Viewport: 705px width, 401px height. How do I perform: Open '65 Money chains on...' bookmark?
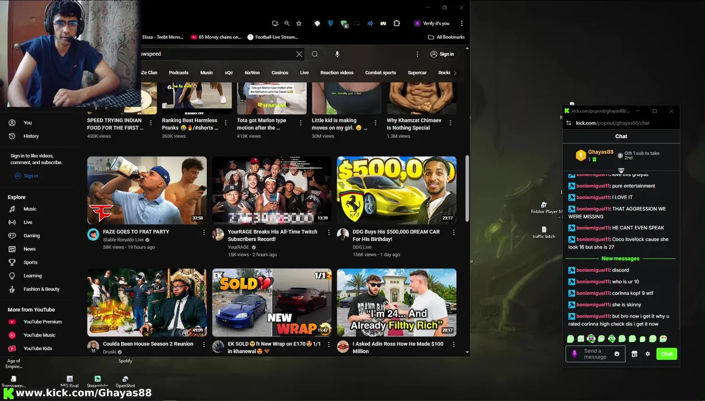click(216, 37)
